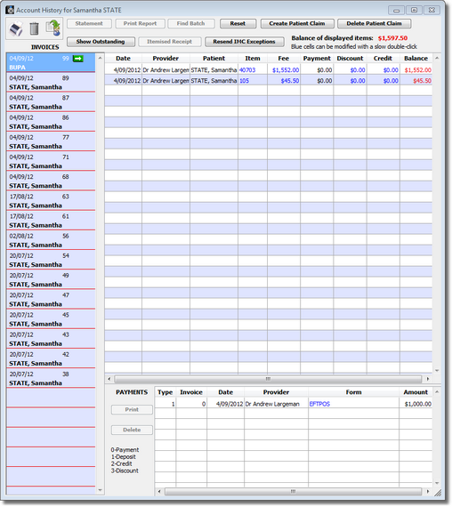This screenshot has height=507, width=452.
Task: Click the $1,552.00 fee cell
Action: point(284,70)
